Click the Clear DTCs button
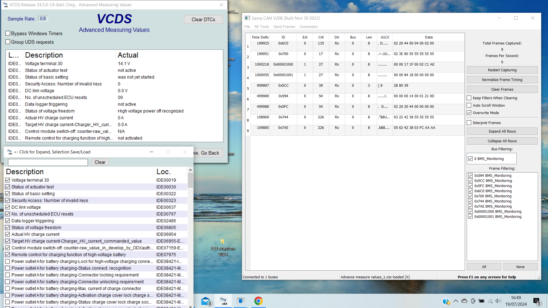Viewport: 548px width, 308px height. tap(203, 19)
